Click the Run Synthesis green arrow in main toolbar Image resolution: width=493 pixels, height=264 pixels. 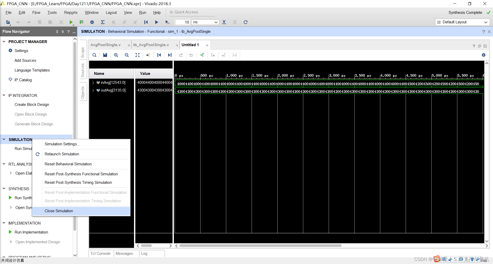tap(71, 22)
